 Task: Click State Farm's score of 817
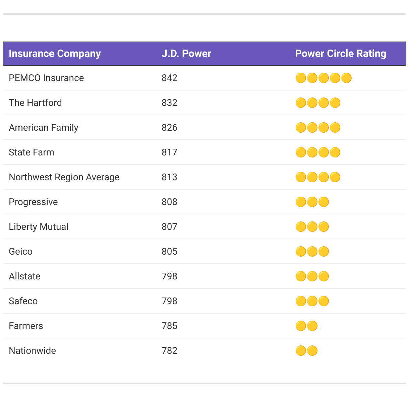[x=169, y=152]
